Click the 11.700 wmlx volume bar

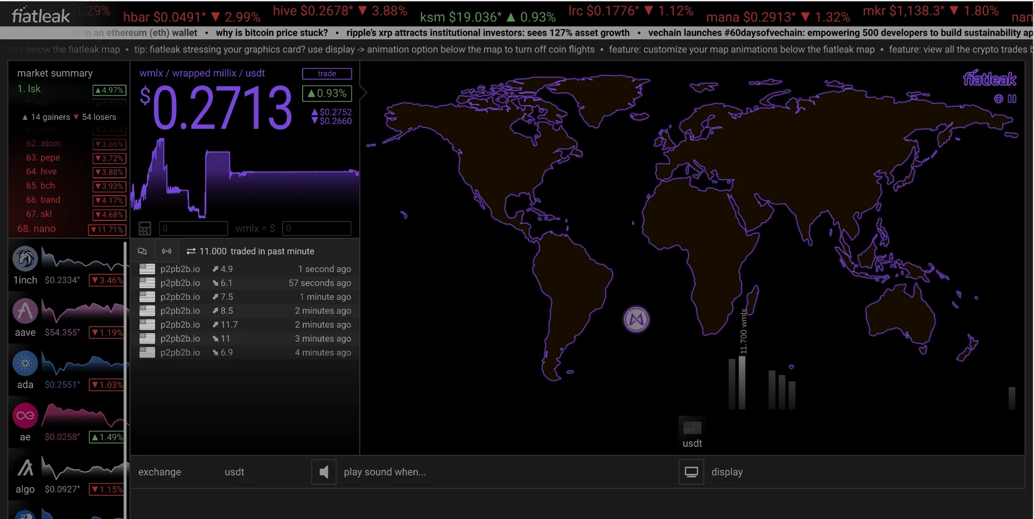pyautogui.click(x=742, y=383)
